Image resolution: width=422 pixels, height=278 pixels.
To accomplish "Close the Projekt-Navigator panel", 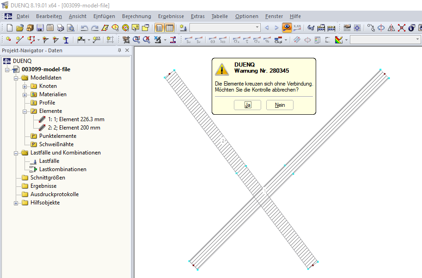I will click(x=127, y=50).
